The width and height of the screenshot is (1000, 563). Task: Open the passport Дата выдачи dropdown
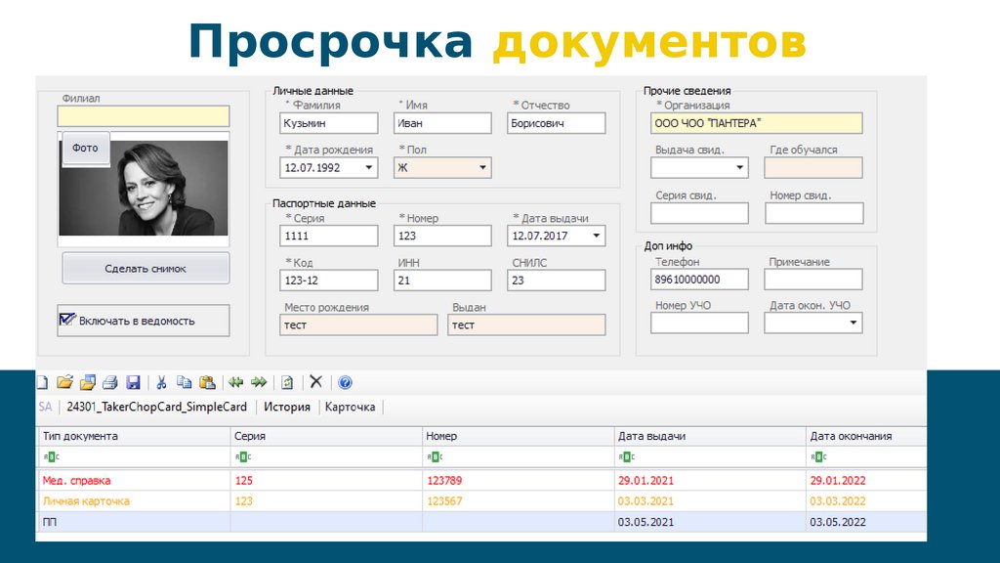click(597, 236)
